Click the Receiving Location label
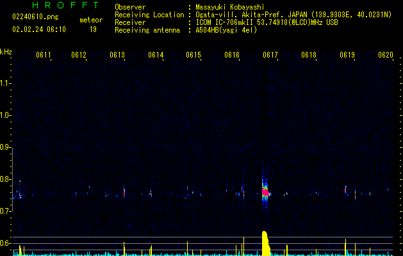This screenshot has width=403, height=256. 149,15
